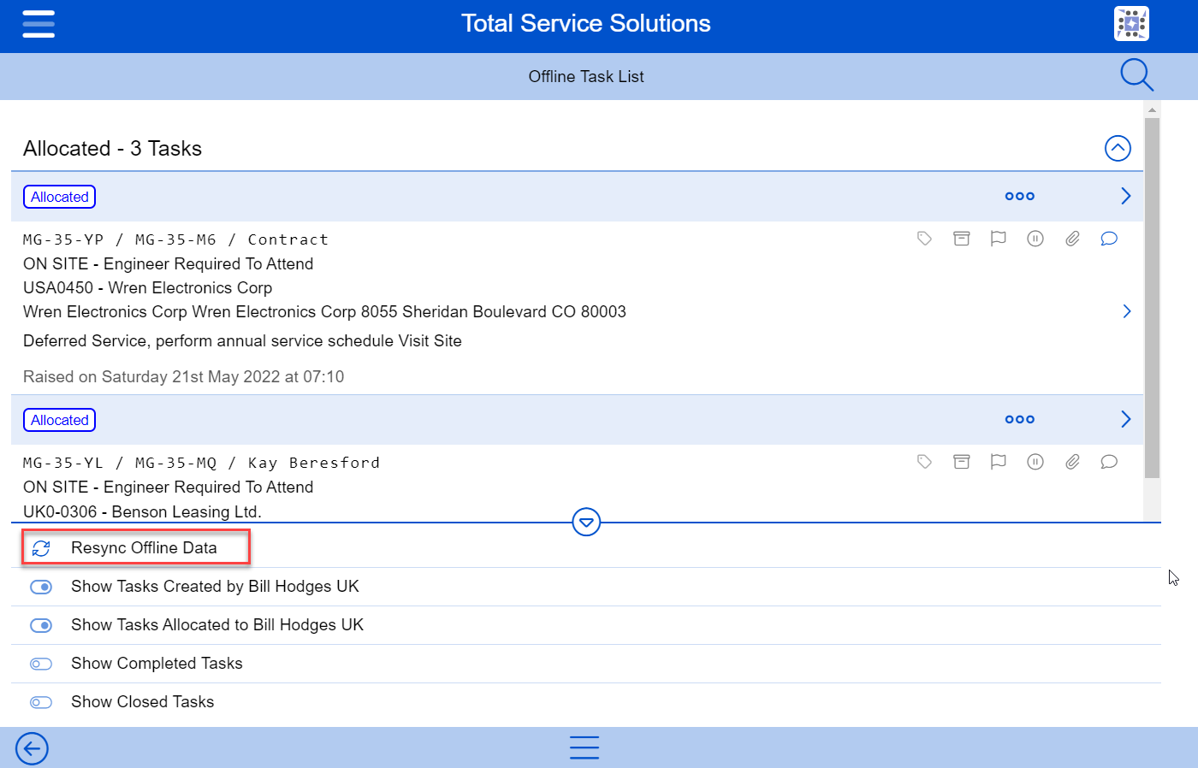Click flag icon on MG-35-YP task
Image resolution: width=1198 pixels, height=768 pixels.
click(998, 239)
